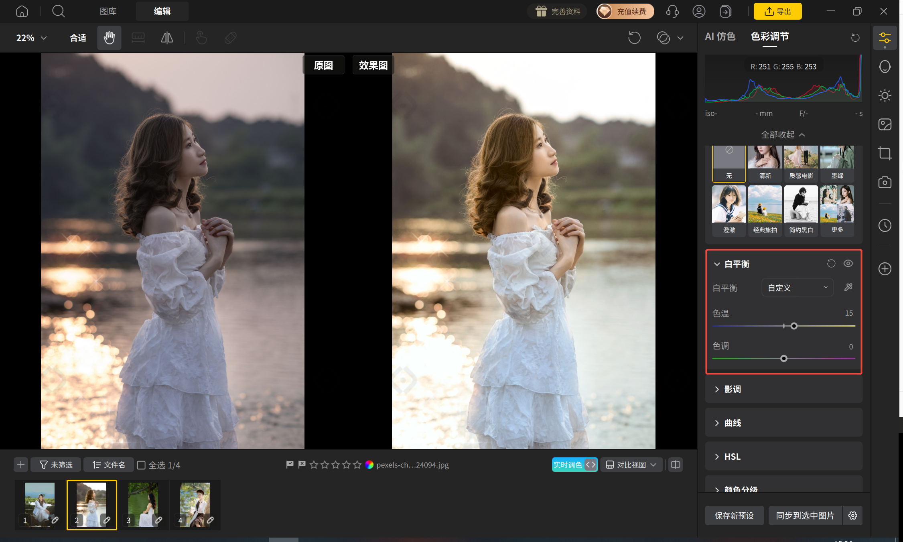The height and width of the screenshot is (542, 903).
Task: Open the 自定义 white balance preset dropdown
Action: click(x=797, y=288)
